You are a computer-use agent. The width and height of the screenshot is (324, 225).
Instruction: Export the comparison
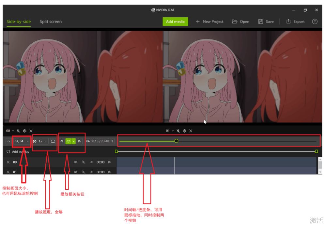pyautogui.click(x=295, y=21)
